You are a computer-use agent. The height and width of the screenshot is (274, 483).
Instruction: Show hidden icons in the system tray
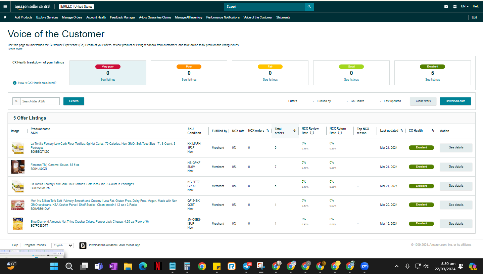click(397, 267)
